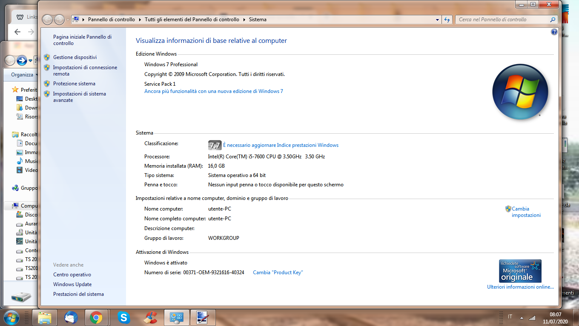This screenshot has width=579, height=326.
Task: Click the refresh icon beside address bar
Action: click(447, 20)
